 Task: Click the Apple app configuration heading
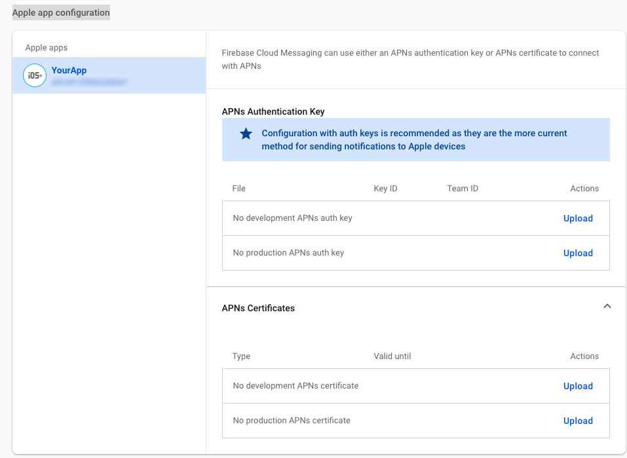pyautogui.click(x=61, y=12)
